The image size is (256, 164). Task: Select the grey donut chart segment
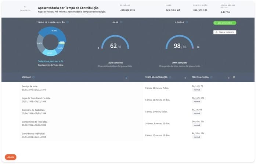point(40,45)
